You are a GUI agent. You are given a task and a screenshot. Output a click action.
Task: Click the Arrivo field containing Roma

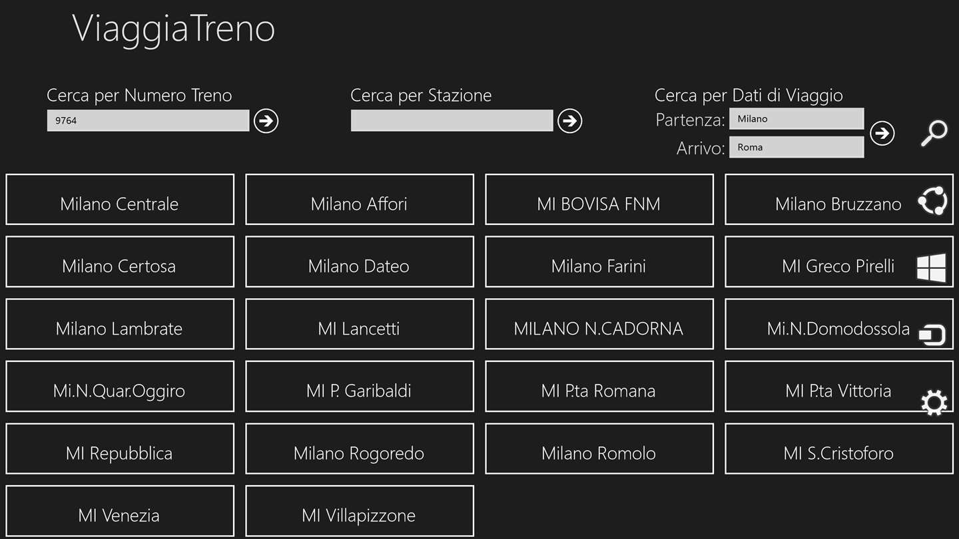coord(796,148)
